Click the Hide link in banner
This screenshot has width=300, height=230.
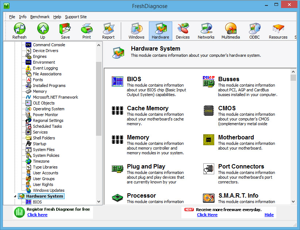click(269, 215)
